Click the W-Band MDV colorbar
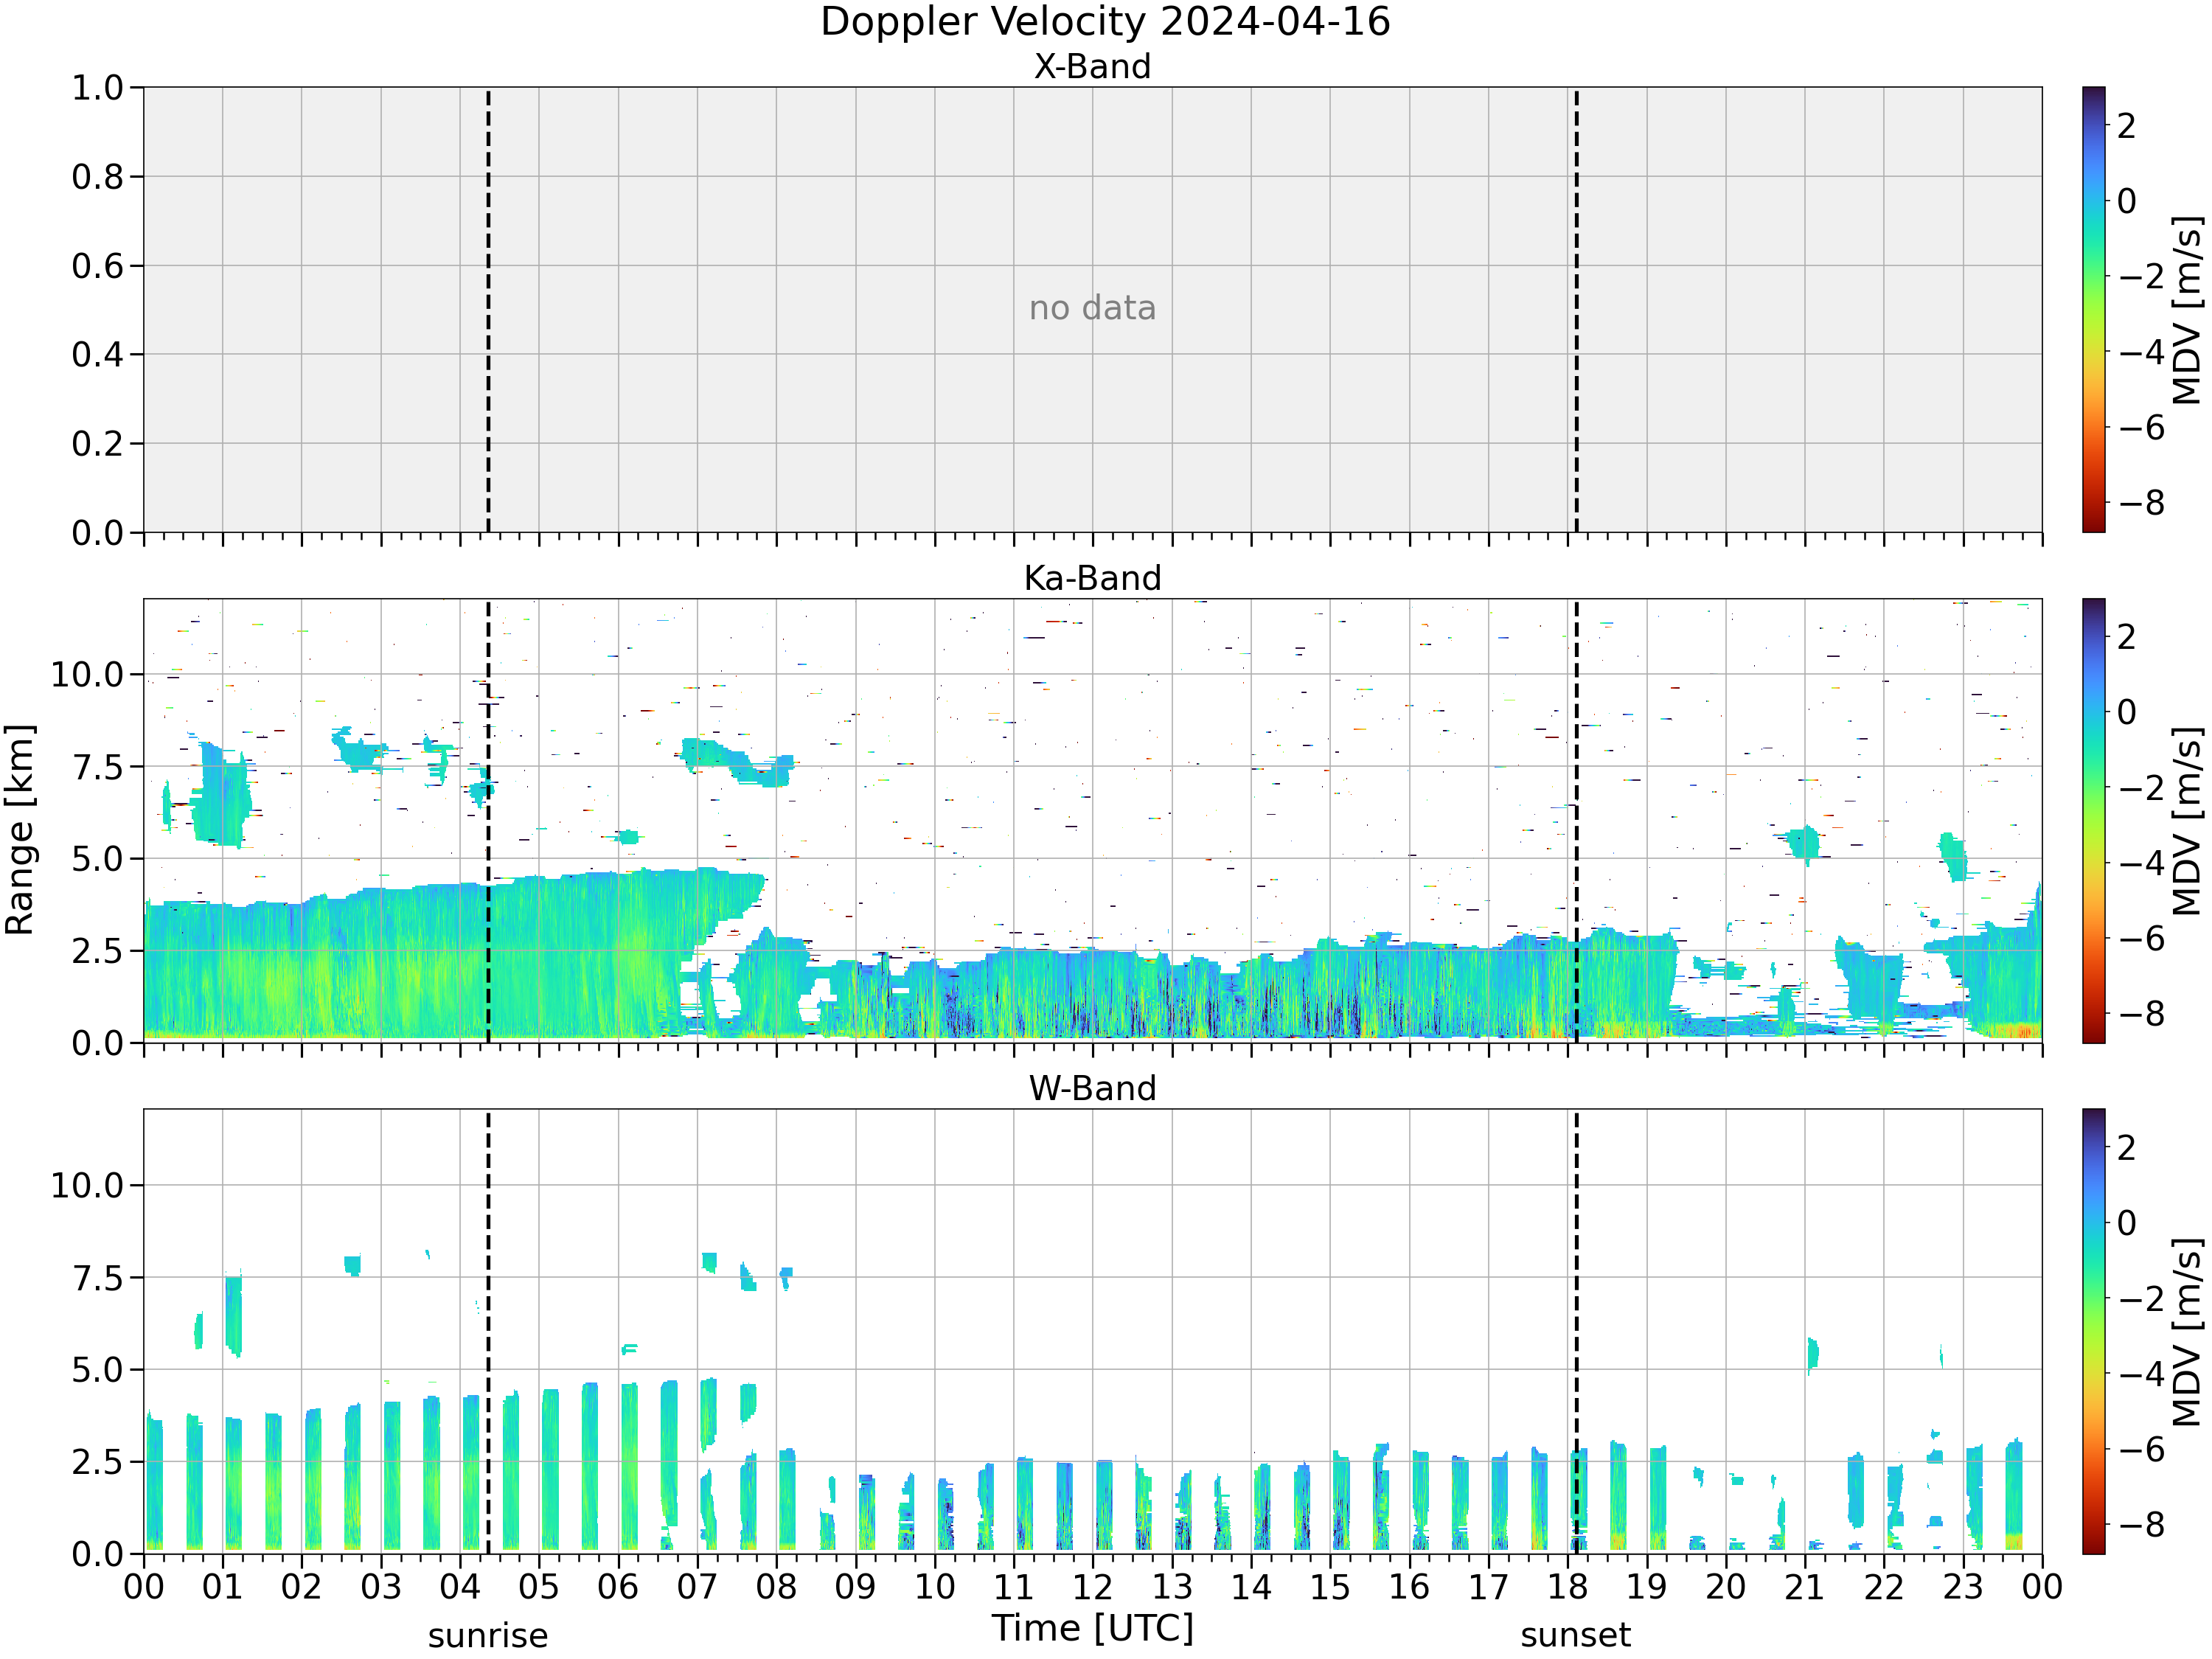Viewport: 2212px width, 1659px height. (x=2094, y=1331)
